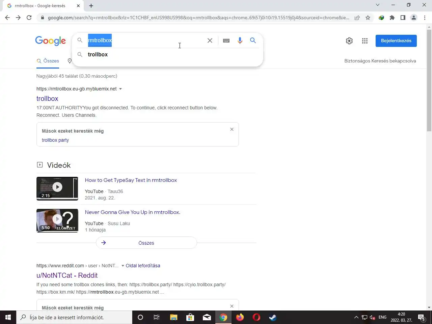
Task: Start voice search with the microphone
Action: tap(240, 40)
